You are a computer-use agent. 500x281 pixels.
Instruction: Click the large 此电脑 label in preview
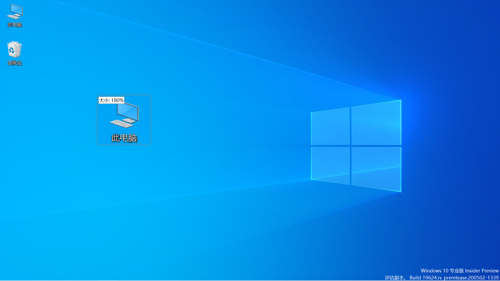point(124,138)
